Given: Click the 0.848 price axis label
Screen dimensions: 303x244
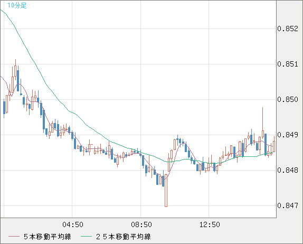Looking at the screenshot, I should tap(288, 170).
